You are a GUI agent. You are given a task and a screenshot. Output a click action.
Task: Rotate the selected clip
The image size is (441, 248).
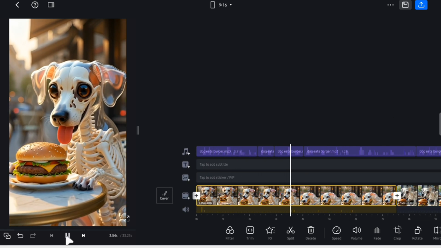[417, 232]
